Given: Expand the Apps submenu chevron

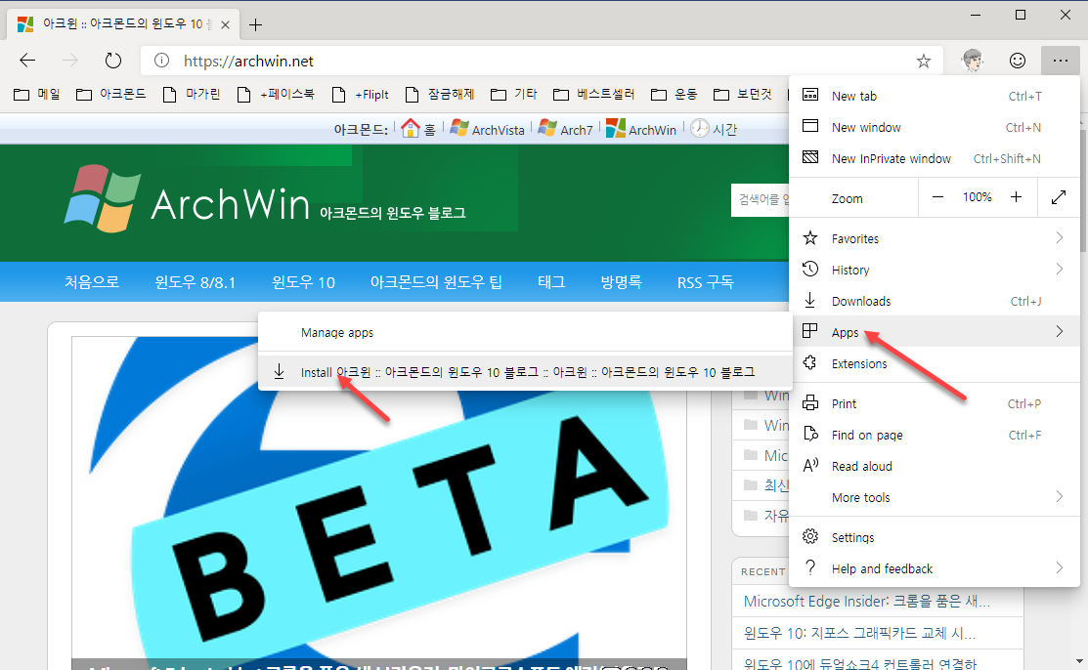Looking at the screenshot, I should point(1060,331).
